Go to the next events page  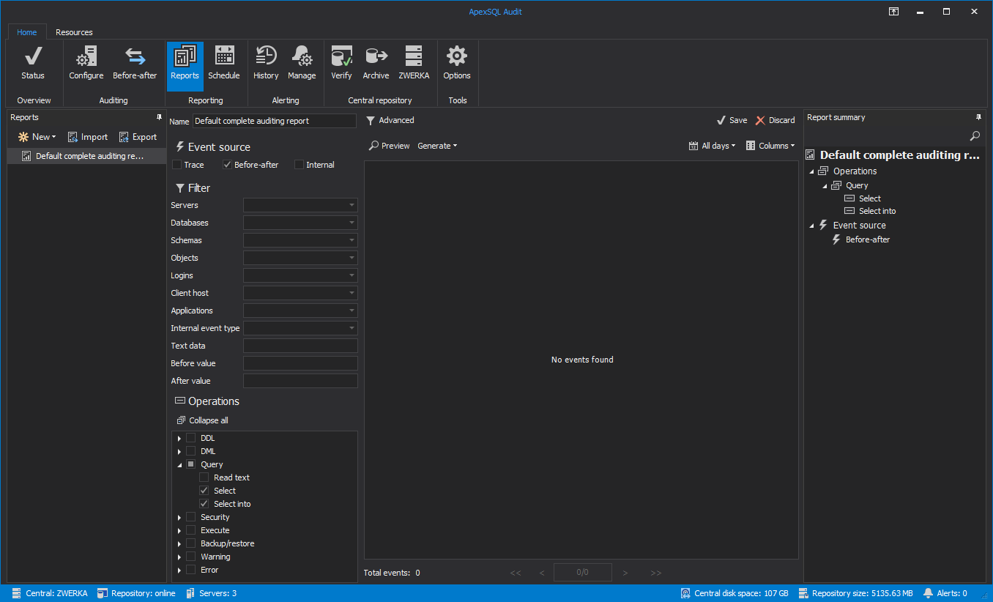[x=625, y=573]
